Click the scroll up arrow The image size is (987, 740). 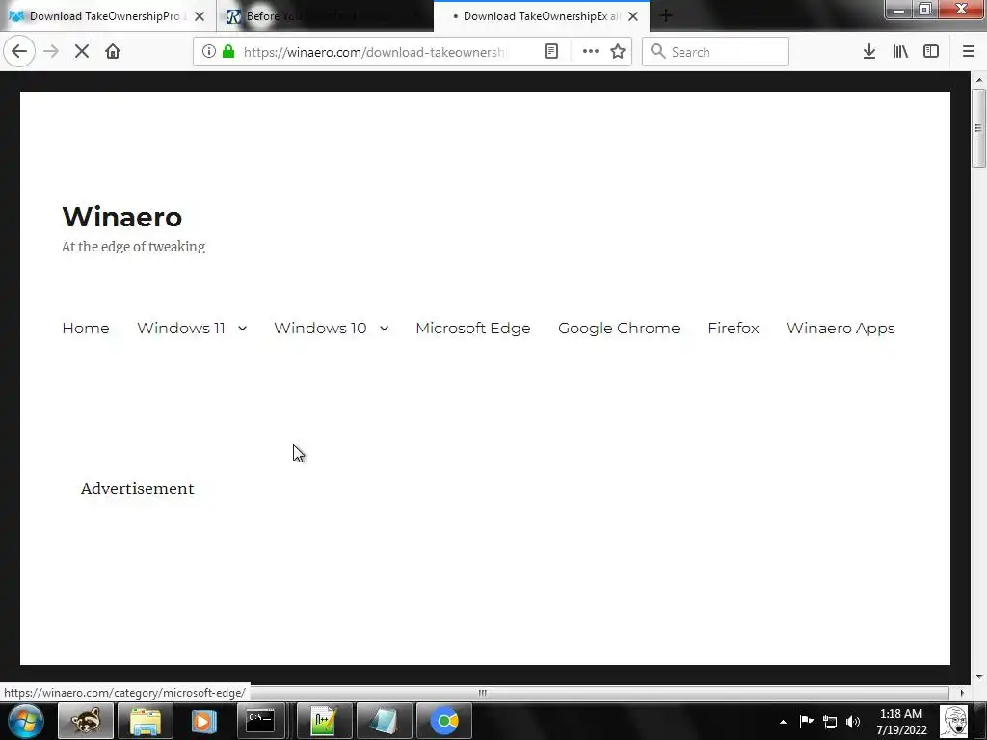click(979, 80)
